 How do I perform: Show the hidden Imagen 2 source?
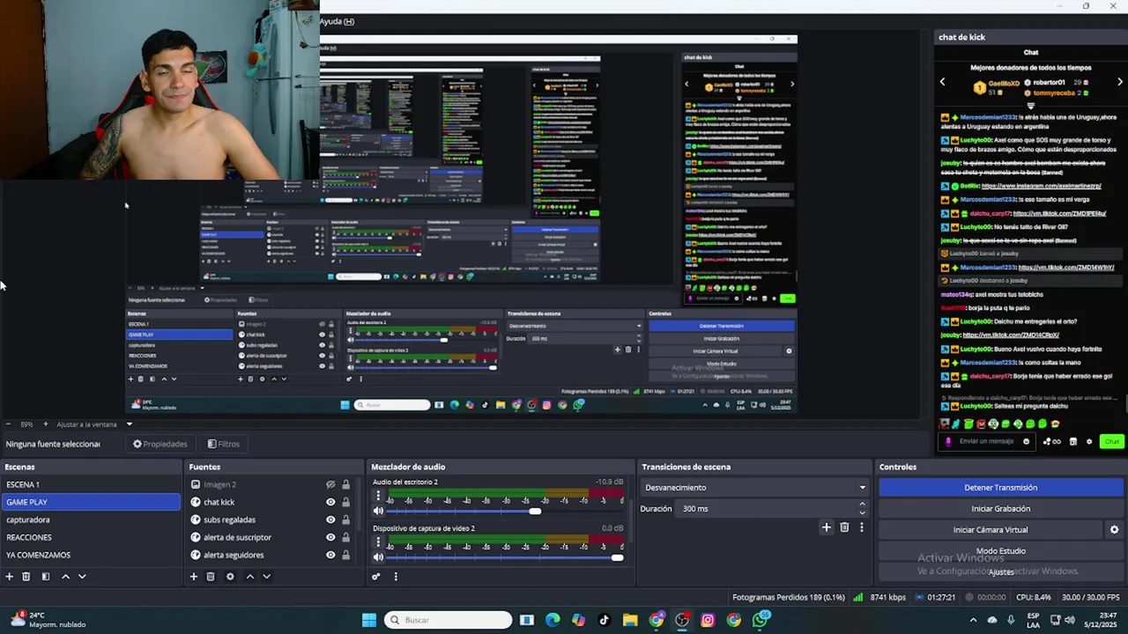click(330, 484)
